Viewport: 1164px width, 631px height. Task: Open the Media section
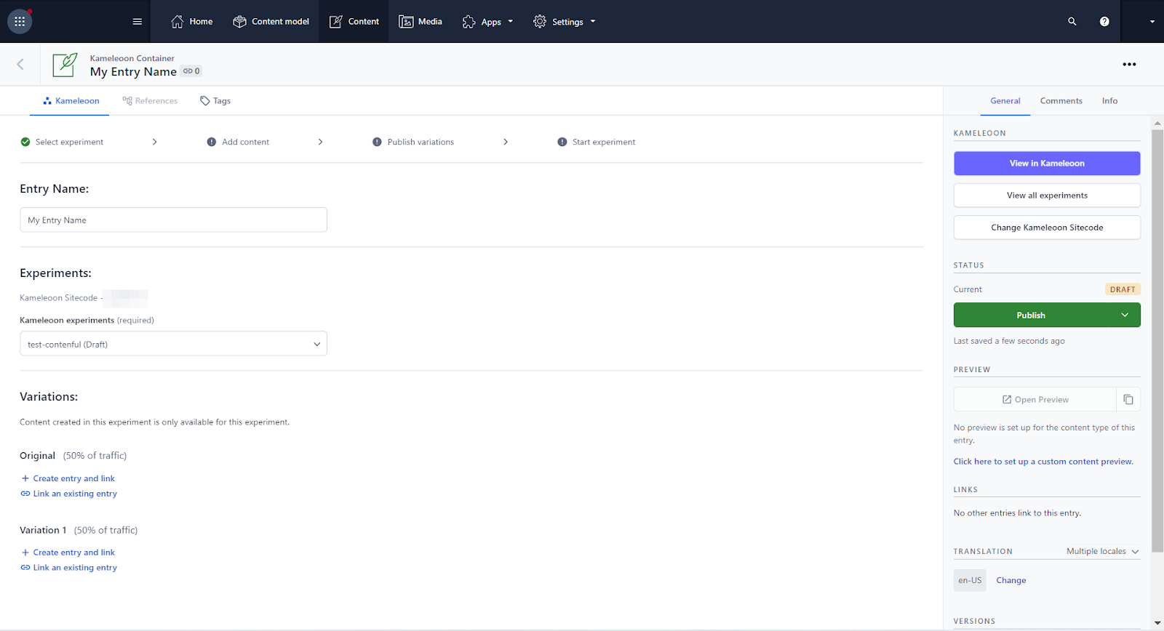(420, 22)
